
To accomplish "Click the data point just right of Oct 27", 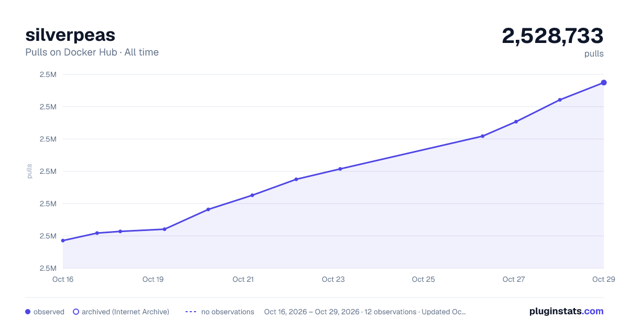I will (x=516, y=122).
